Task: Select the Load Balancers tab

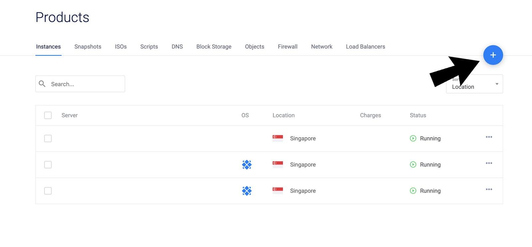Action: click(365, 47)
